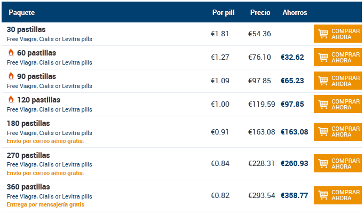Select the Ahorros column header
Screen dimensions: 364x214
295,12
